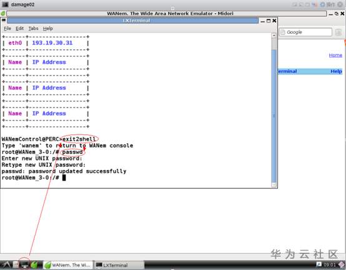Open the Help link in WANem page
The height and width of the screenshot is (270, 346).
(336, 71)
